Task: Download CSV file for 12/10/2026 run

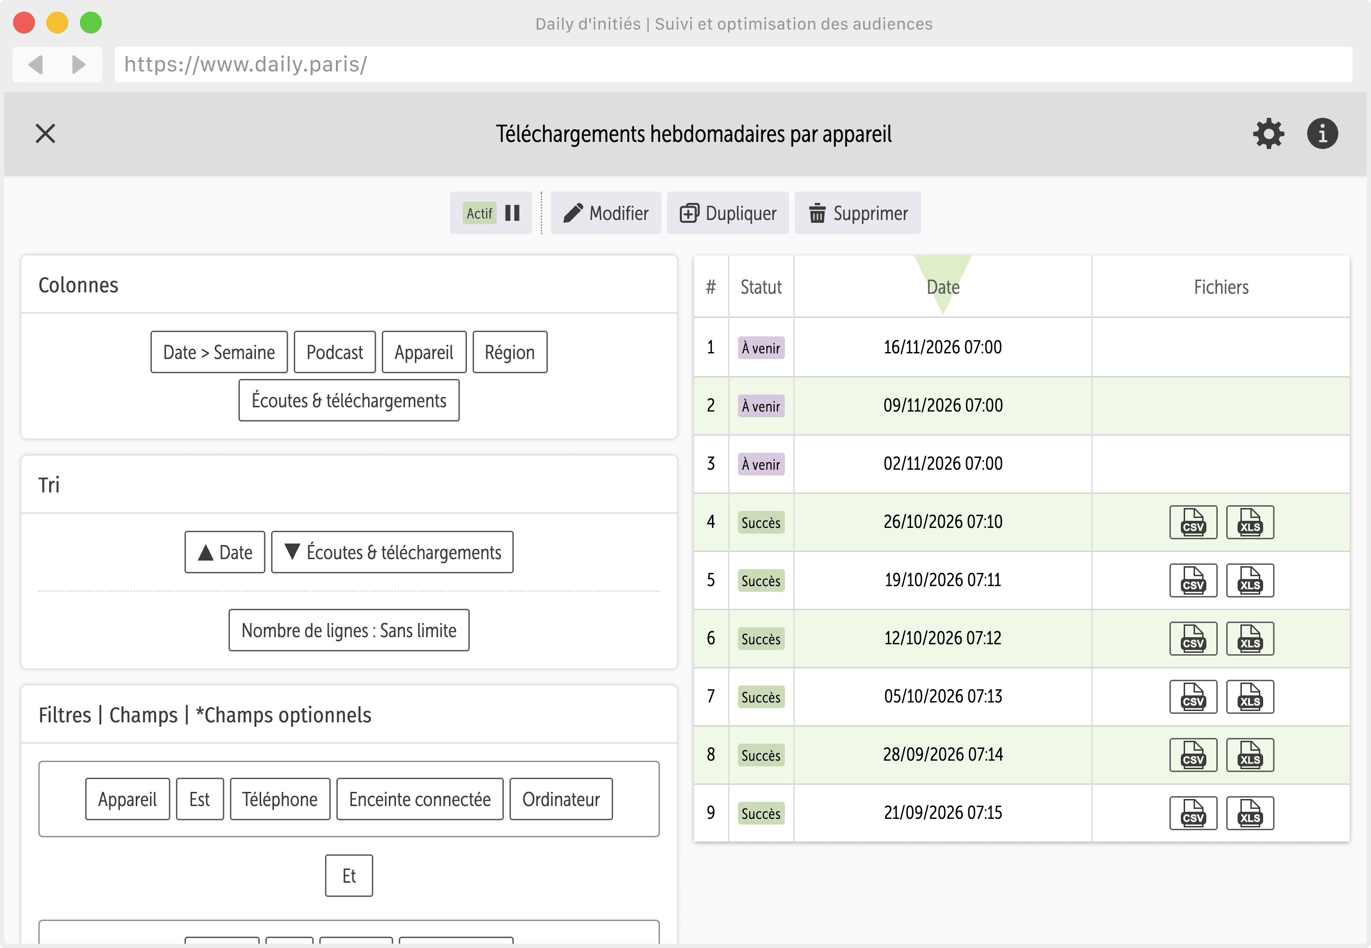Action: [x=1193, y=639]
